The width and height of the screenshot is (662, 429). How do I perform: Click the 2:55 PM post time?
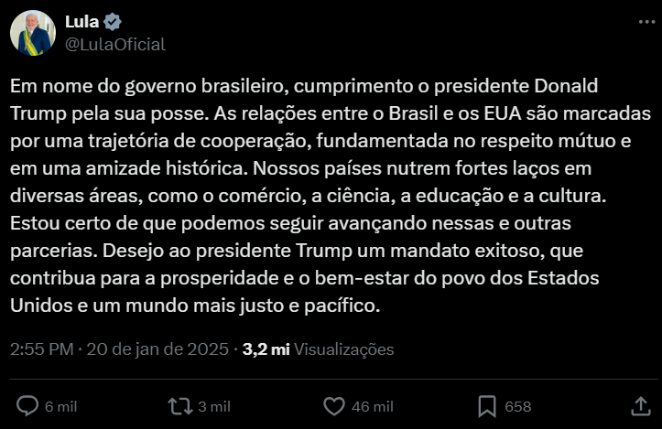40,349
